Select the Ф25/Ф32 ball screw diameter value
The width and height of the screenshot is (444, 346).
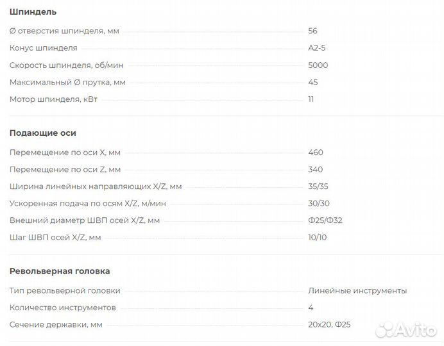tap(325, 220)
